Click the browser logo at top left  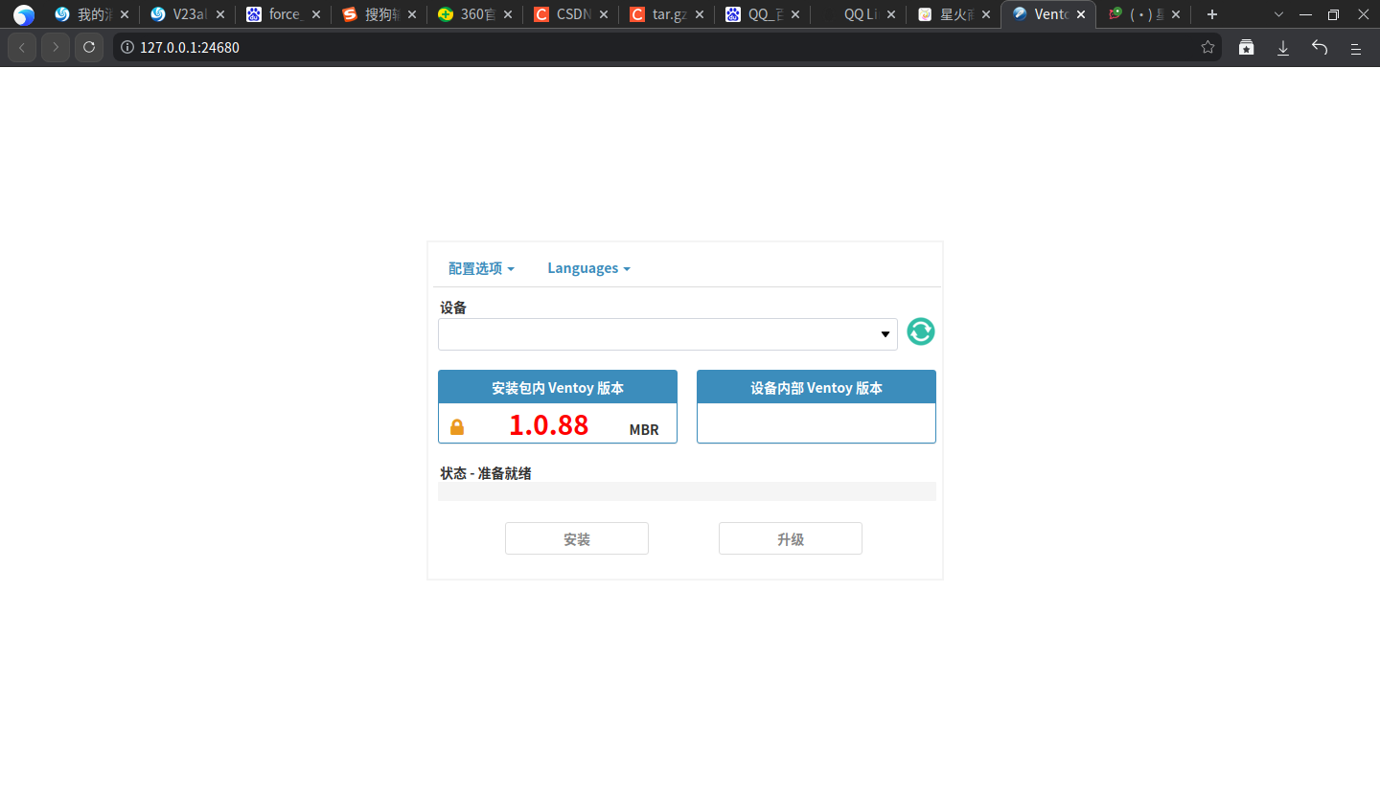tap(24, 14)
